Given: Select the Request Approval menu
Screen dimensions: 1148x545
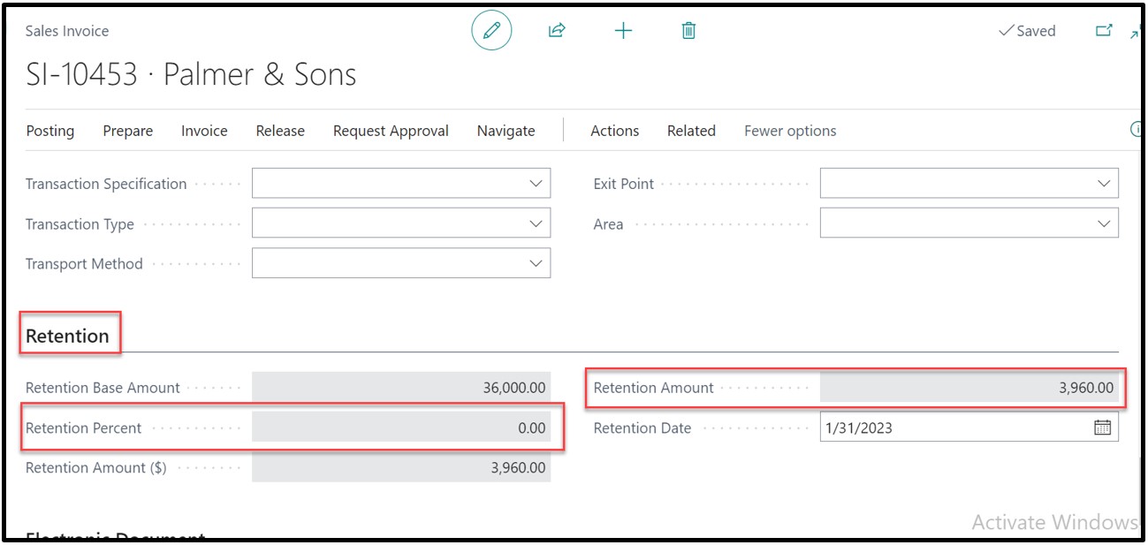Looking at the screenshot, I should pos(391,131).
